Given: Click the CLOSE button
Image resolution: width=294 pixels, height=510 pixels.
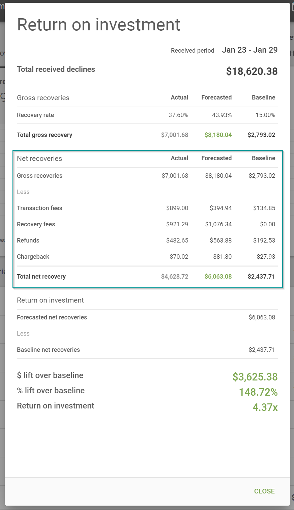Looking at the screenshot, I should [264, 491].
